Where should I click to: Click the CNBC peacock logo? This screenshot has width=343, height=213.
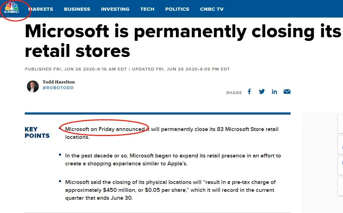[x=11, y=8]
